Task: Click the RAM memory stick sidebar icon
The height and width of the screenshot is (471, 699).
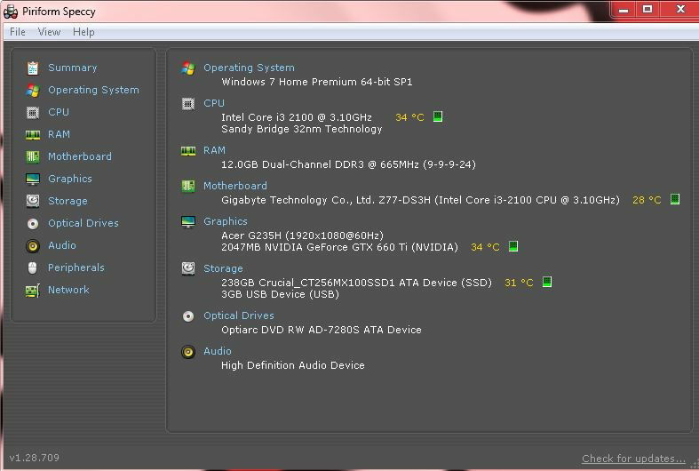Action: click(x=33, y=134)
